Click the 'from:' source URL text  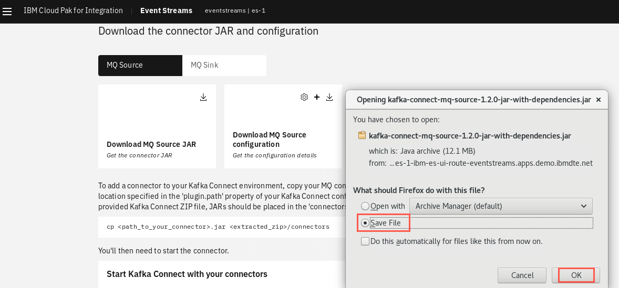point(480,163)
